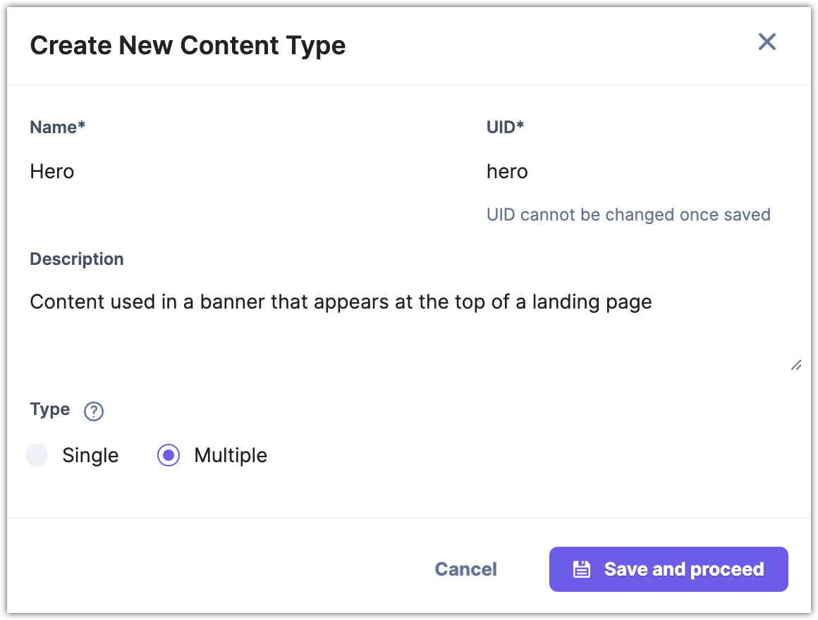Viewport: 818px width, 620px height.
Task: Select the Multiple radio button
Action: pos(169,455)
